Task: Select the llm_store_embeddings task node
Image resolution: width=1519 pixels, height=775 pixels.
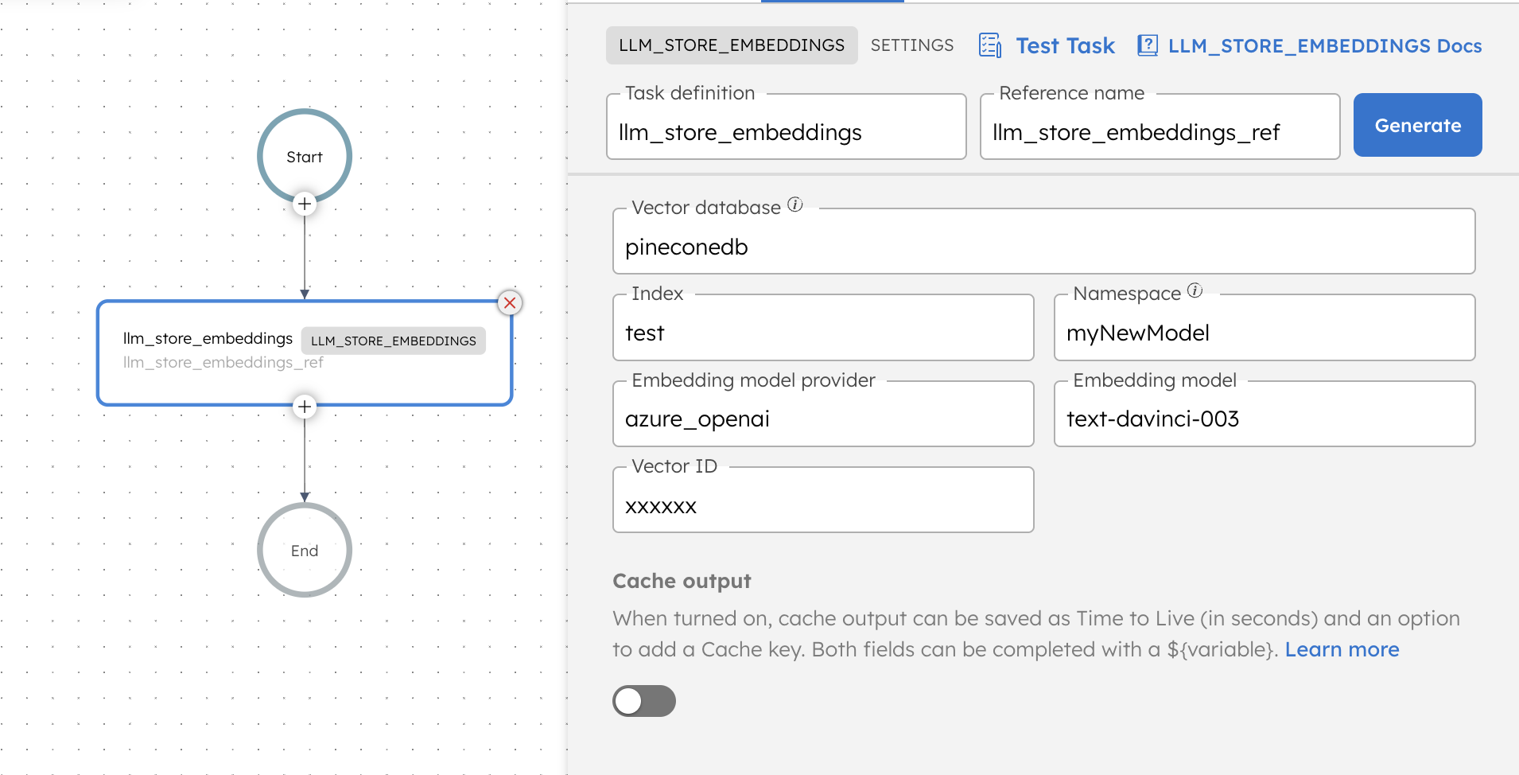Action: tap(305, 352)
